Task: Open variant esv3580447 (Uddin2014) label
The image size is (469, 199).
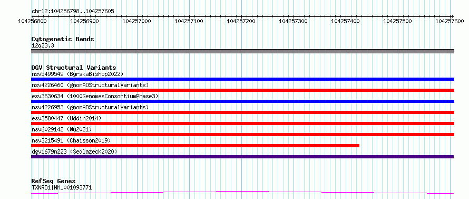Action: (x=66, y=118)
